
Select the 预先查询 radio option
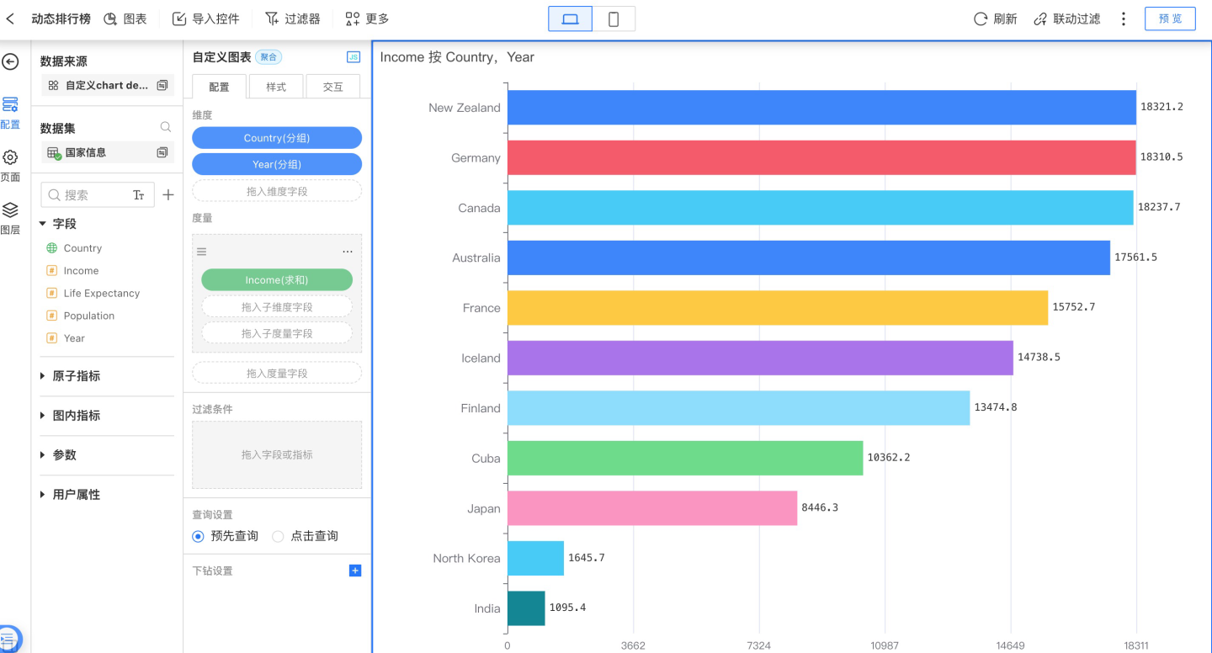click(199, 536)
